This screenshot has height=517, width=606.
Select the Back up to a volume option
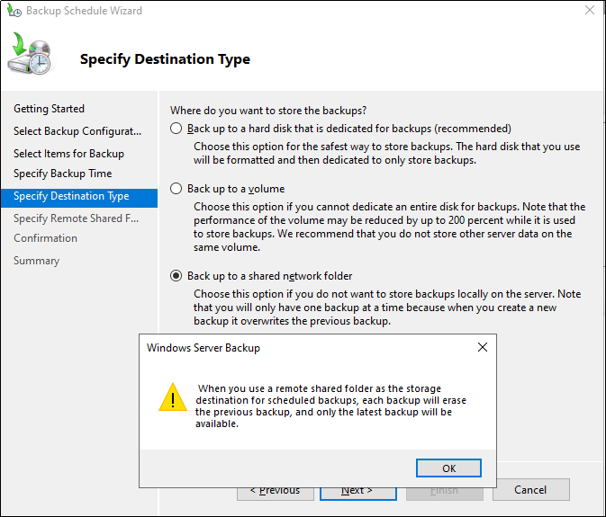pos(176,189)
